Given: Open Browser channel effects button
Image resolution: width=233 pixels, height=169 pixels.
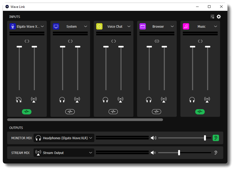Looking at the screenshot, I should 156,112.
